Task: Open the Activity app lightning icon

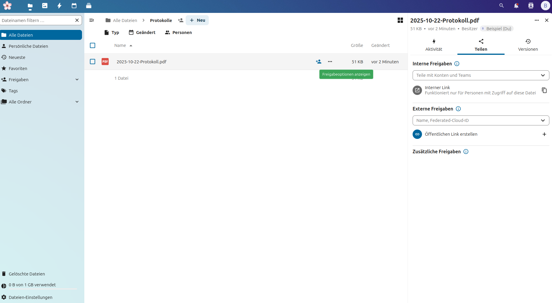Action: (59, 6)
